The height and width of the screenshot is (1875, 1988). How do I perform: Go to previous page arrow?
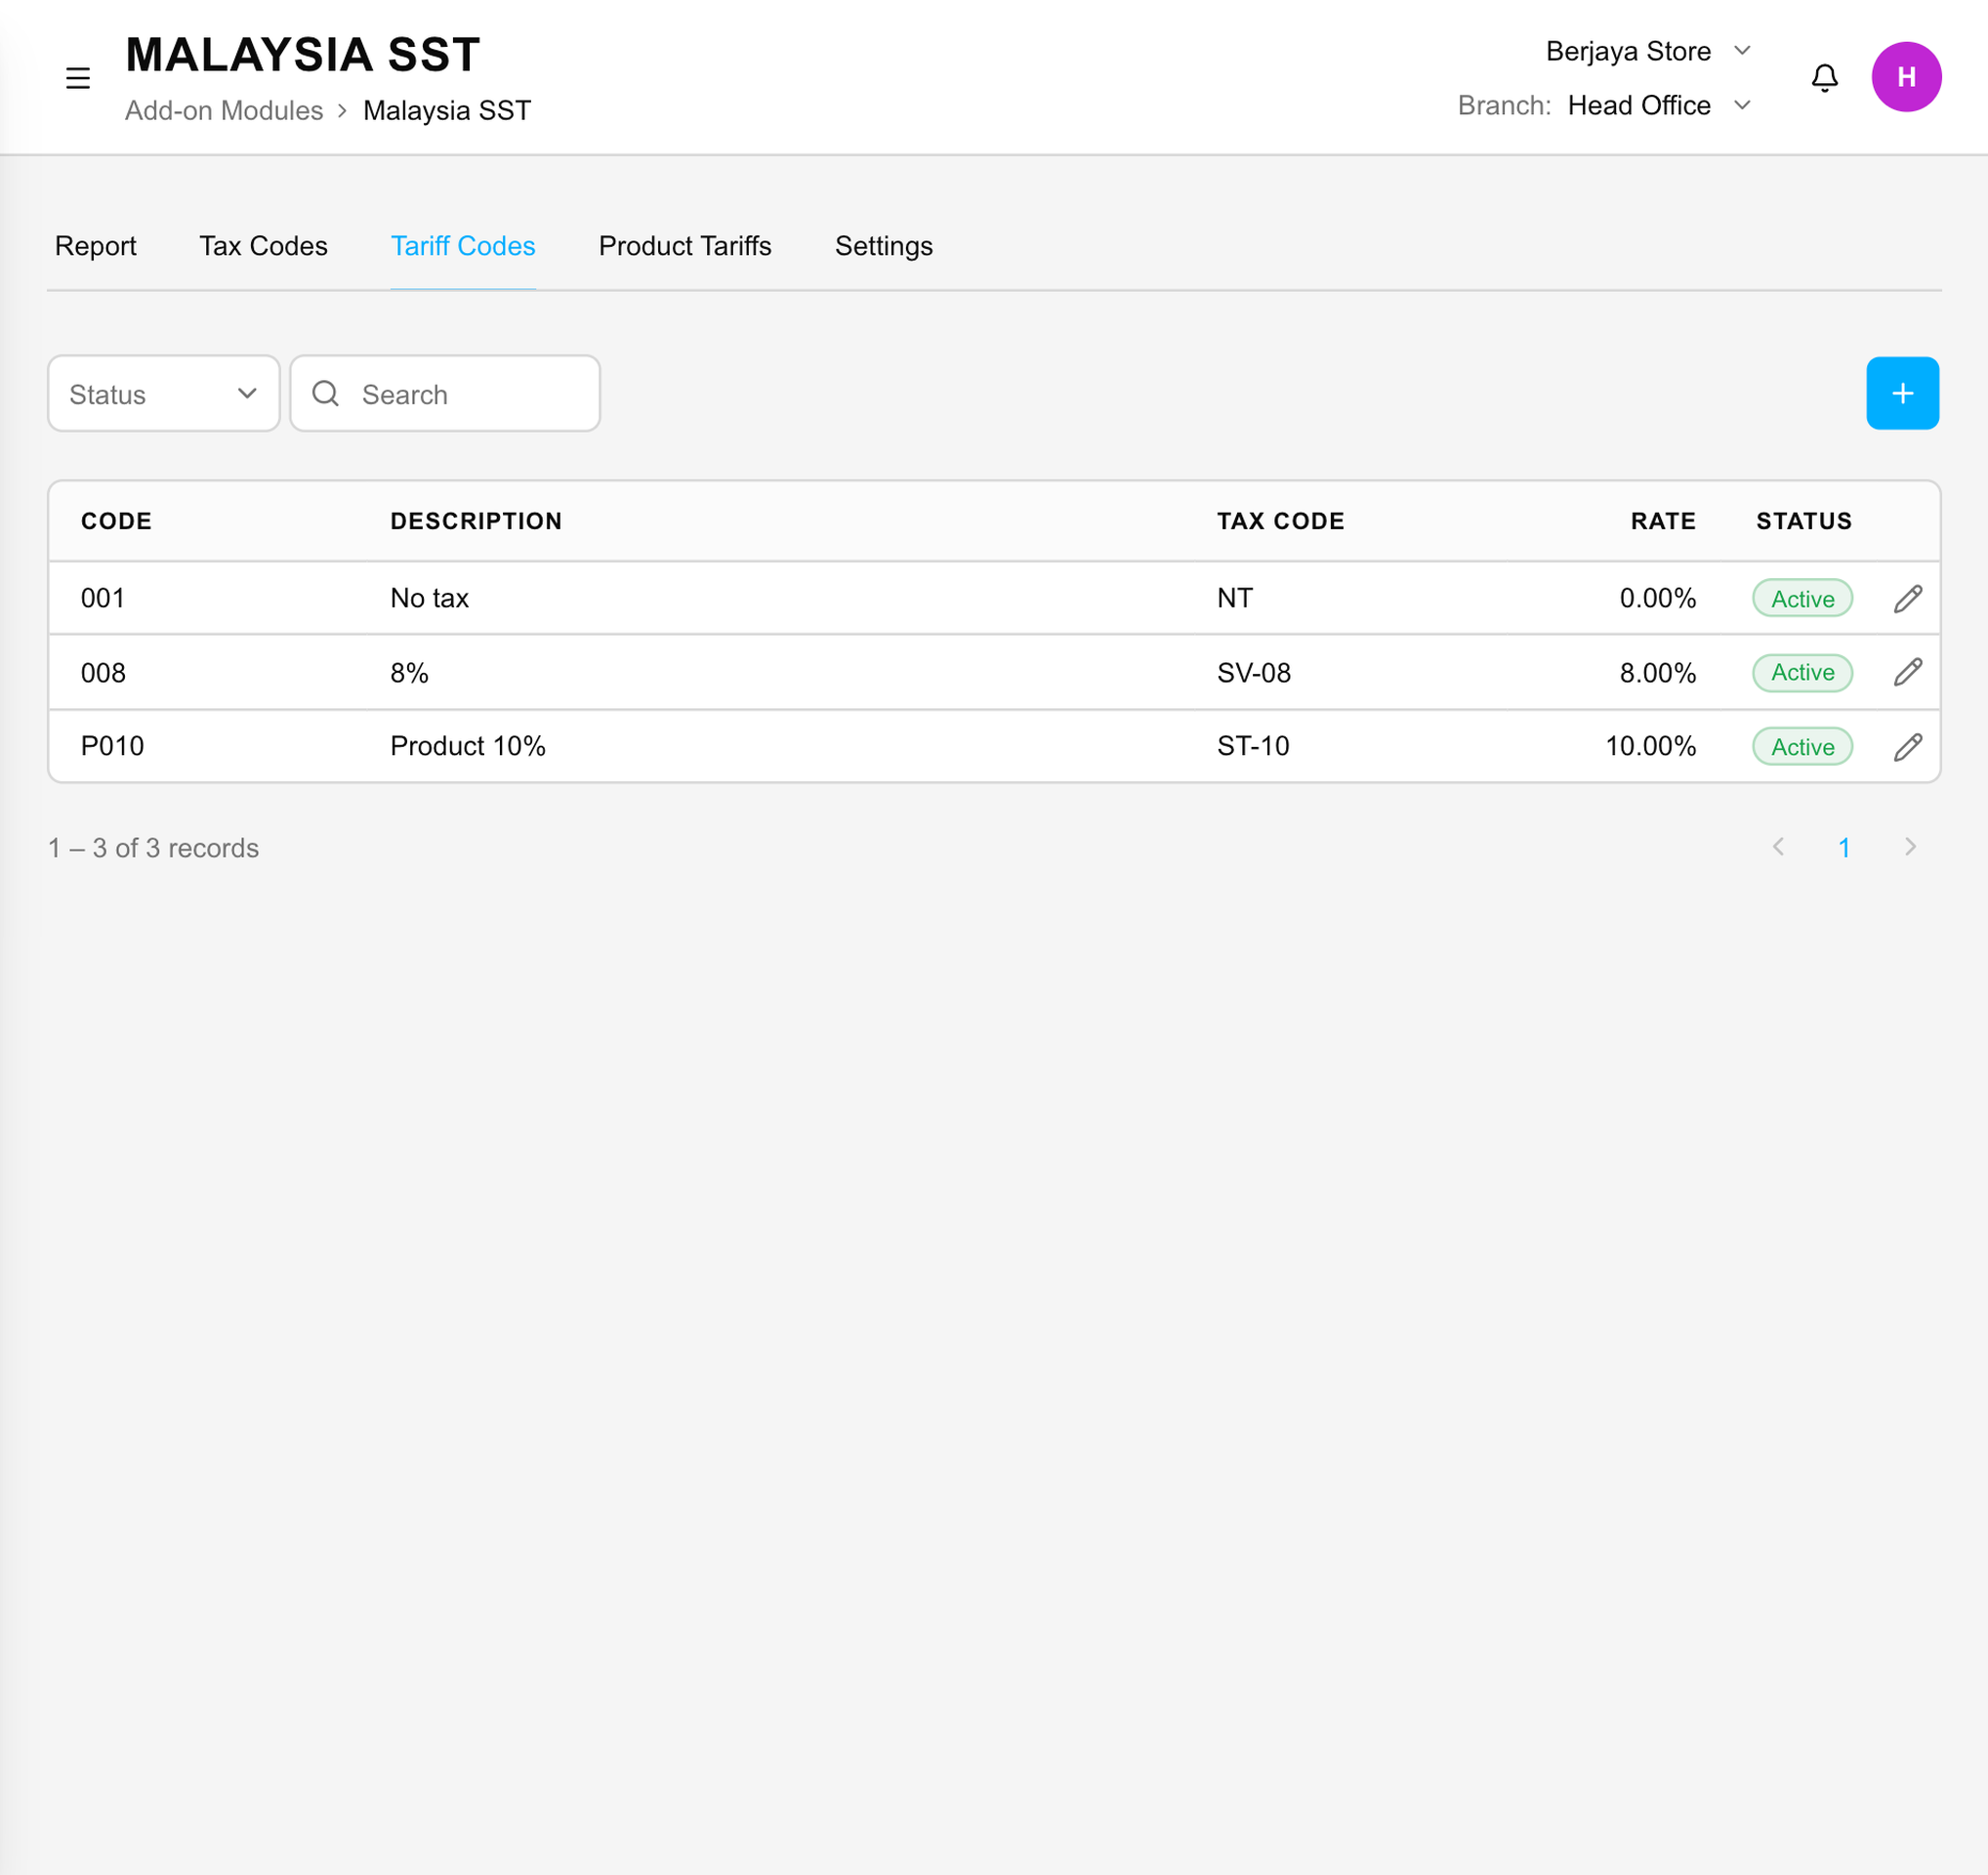[x=1778, y=847]
